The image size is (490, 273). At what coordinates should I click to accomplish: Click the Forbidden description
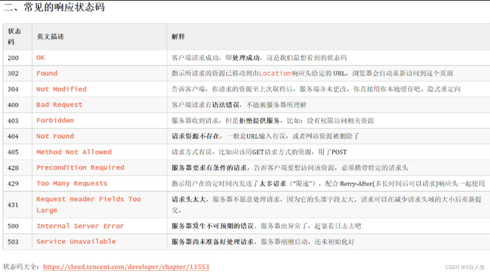click(x=55, y=121)
